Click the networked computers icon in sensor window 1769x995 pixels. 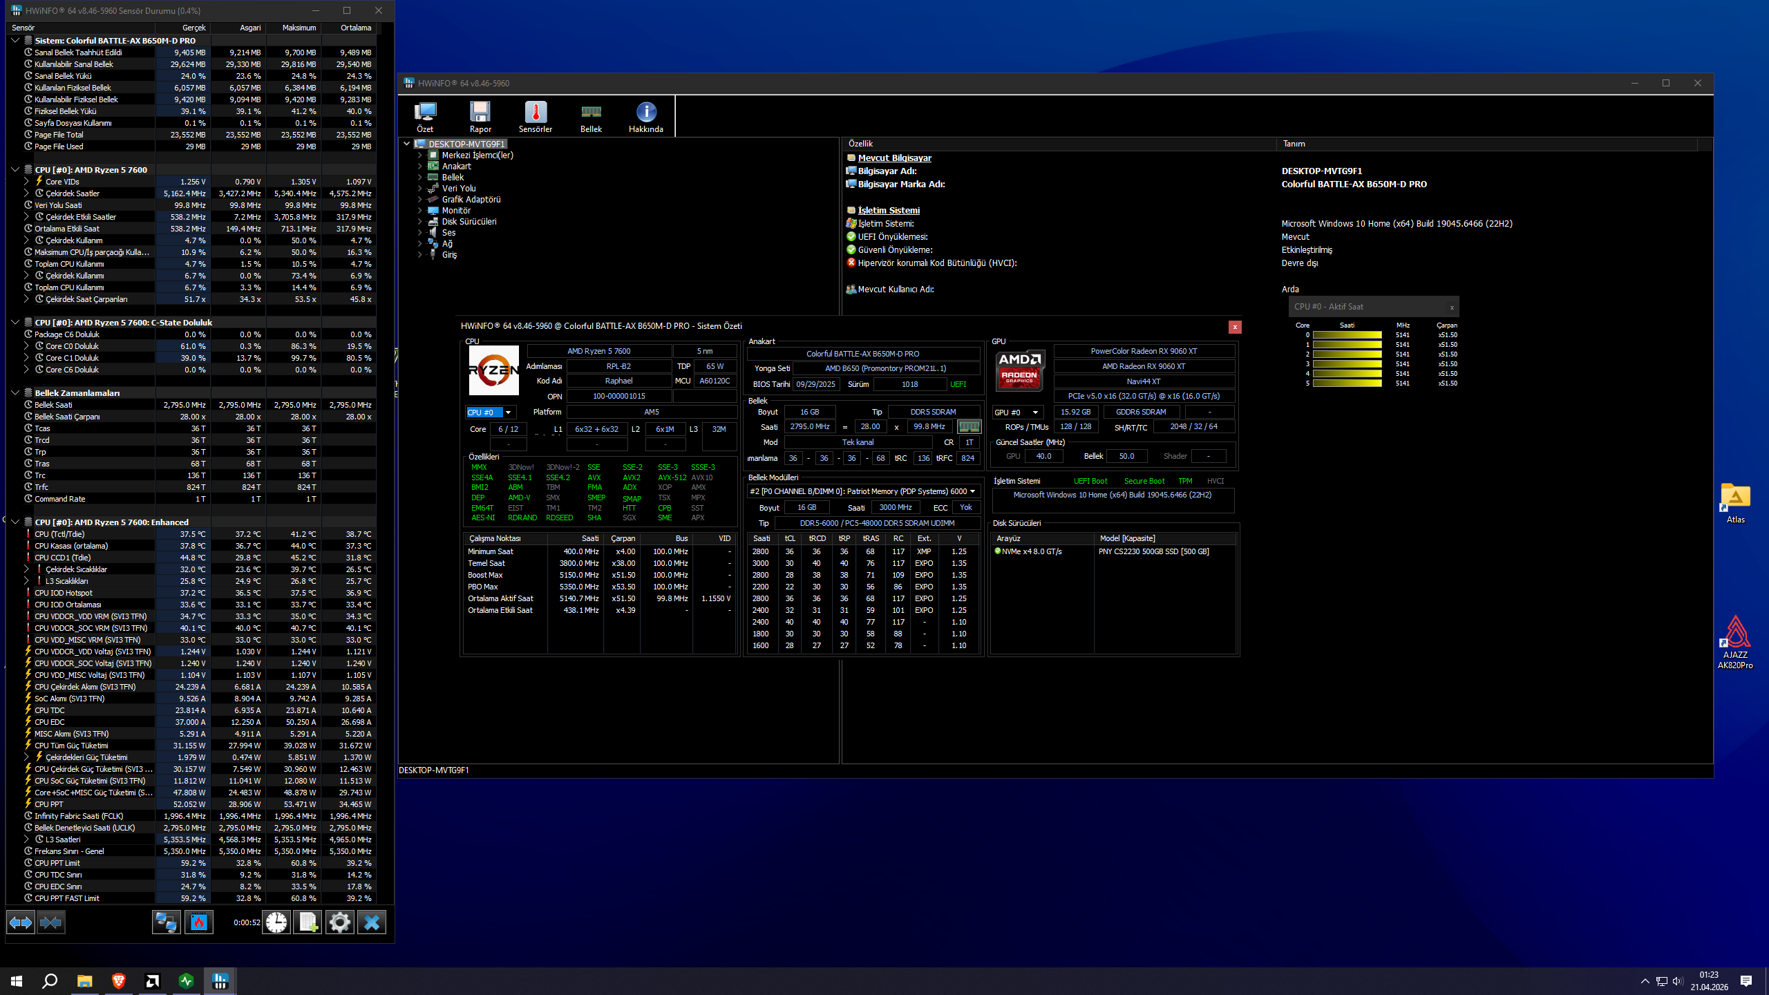click(x=166, y=922)
